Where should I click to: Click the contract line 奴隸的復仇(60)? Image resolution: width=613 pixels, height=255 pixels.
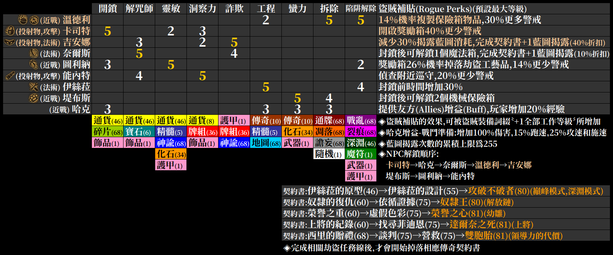tap(398, 202)
